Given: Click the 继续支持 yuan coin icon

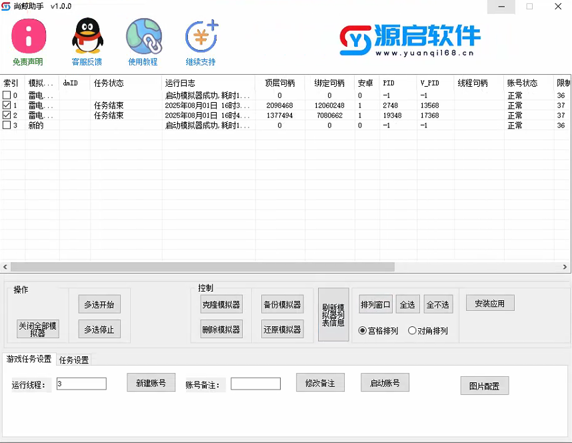Looking at the screenshot, I should coord(201,37).
